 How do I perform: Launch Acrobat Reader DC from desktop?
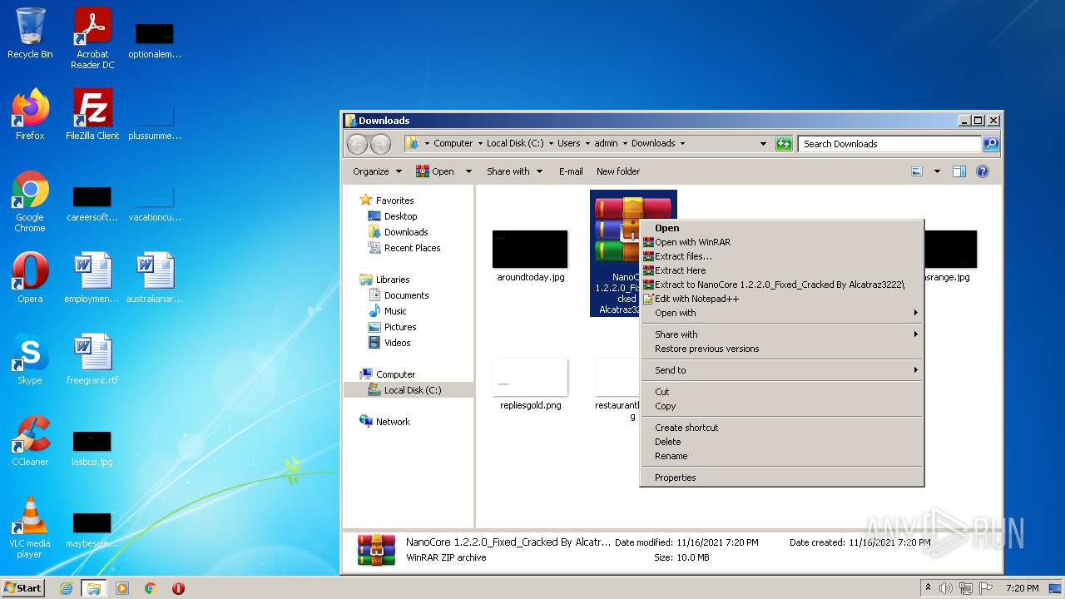[x=92, y=38]
